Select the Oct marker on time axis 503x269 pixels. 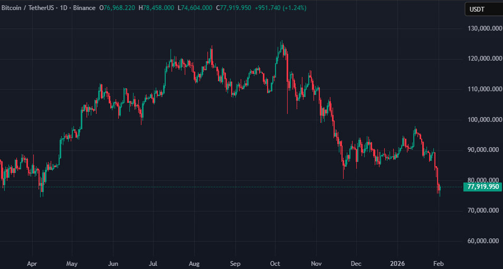(275, 262)
